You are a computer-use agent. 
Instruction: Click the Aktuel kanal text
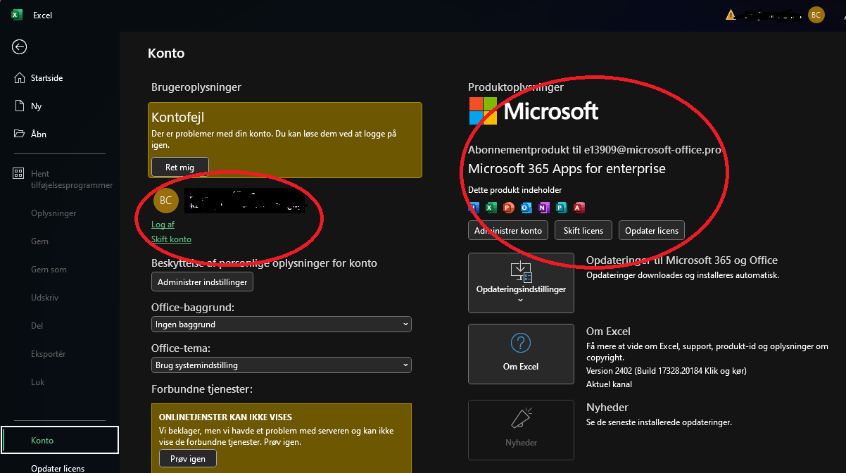coord(610,384)
